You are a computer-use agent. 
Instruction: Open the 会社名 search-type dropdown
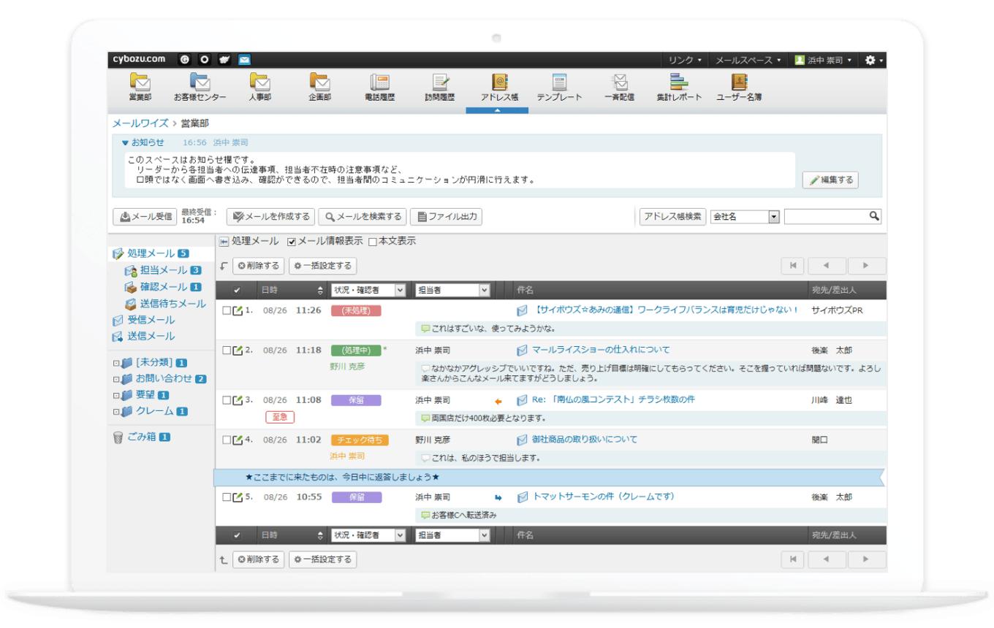point(745,217)
